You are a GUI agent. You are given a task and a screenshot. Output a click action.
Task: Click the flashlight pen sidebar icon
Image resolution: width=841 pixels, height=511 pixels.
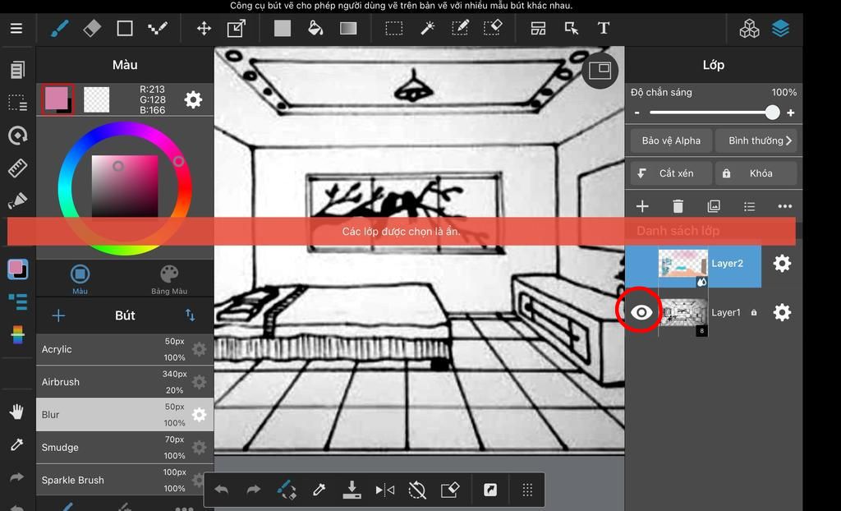click(17, 200)
